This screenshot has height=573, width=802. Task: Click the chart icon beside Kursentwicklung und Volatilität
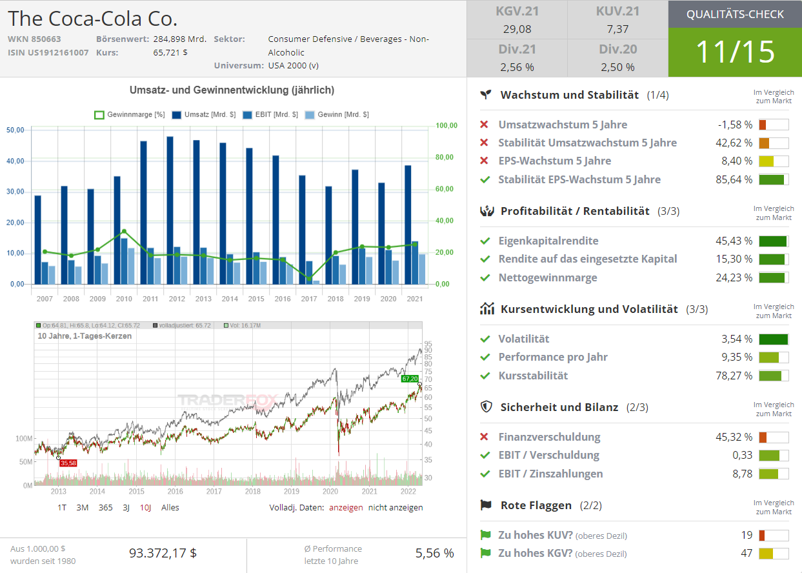tap(487, 309)
